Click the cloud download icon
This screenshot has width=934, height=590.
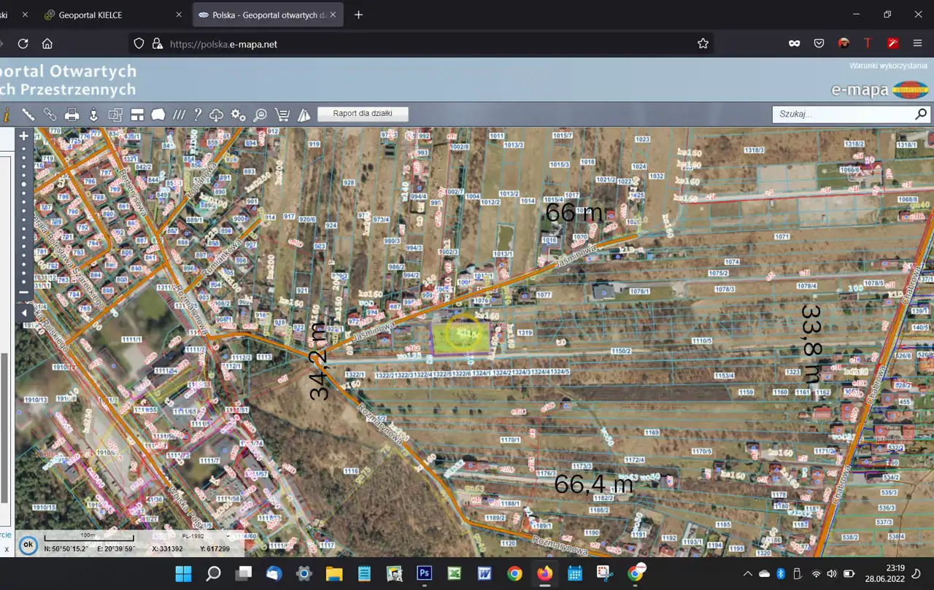coord(217,114)
